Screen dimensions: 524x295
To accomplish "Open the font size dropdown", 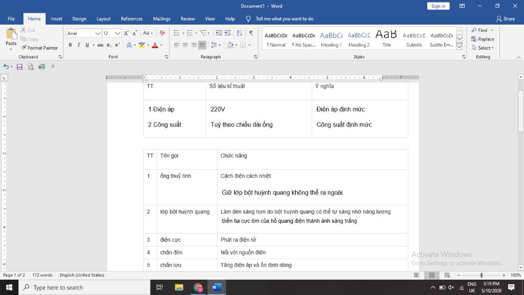I will pyautogui.click(x=117, y=33).
